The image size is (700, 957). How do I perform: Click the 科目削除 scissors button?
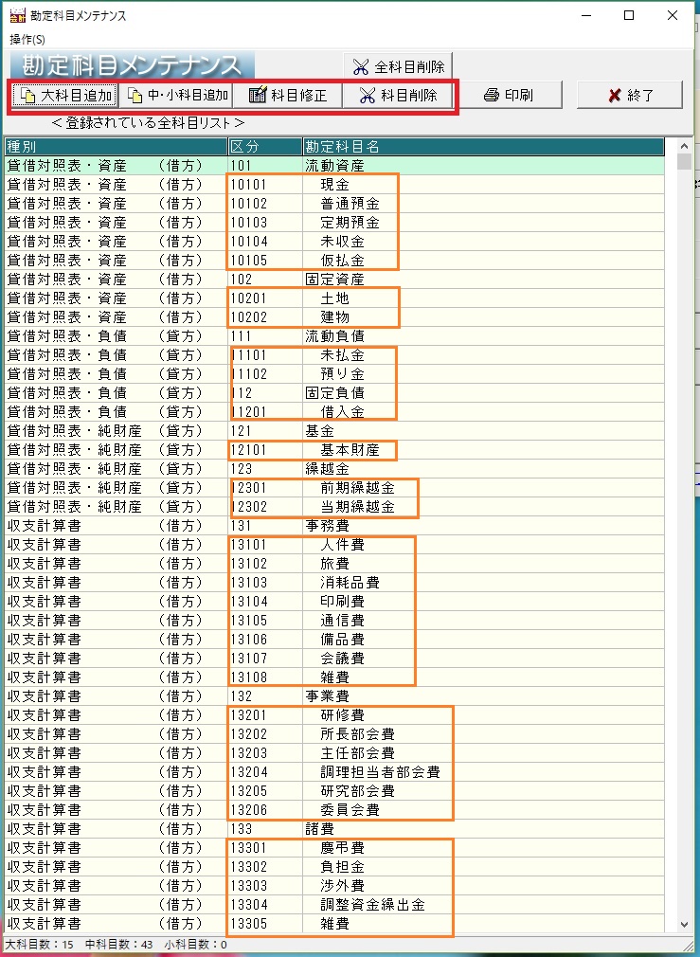tap(398, 95)
